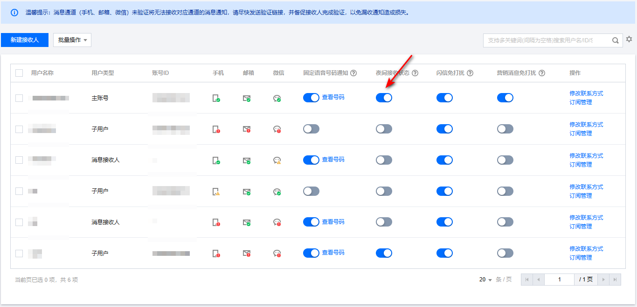Click WeChat error icon in second row
The height and width of the screenshot is (307, 637).
pyautogui.click(x=277, y=129)
